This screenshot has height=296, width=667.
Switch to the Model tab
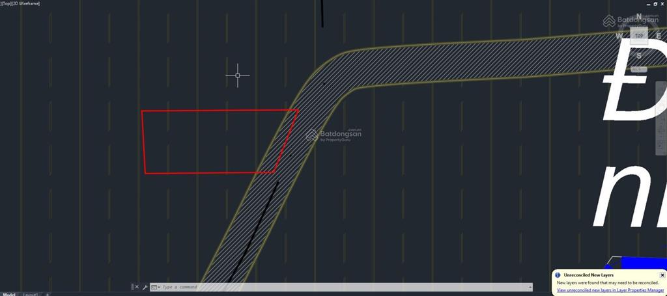coord(8,294)
